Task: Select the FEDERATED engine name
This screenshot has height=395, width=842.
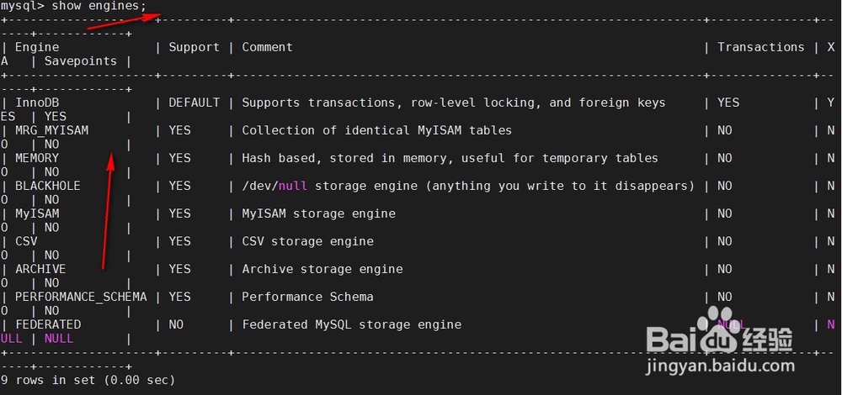Action: pyautogui.click(x=48, y=324)
